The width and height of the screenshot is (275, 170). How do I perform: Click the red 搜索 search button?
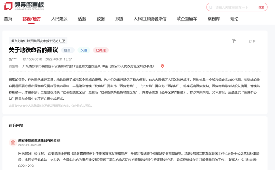pyautogui.click(x=261, y=7)
